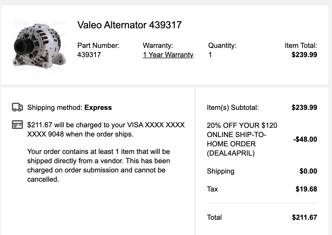Screen dimensions: 332x235
Task: Click the credit card payment icon
Action: (x=17, y=125)
